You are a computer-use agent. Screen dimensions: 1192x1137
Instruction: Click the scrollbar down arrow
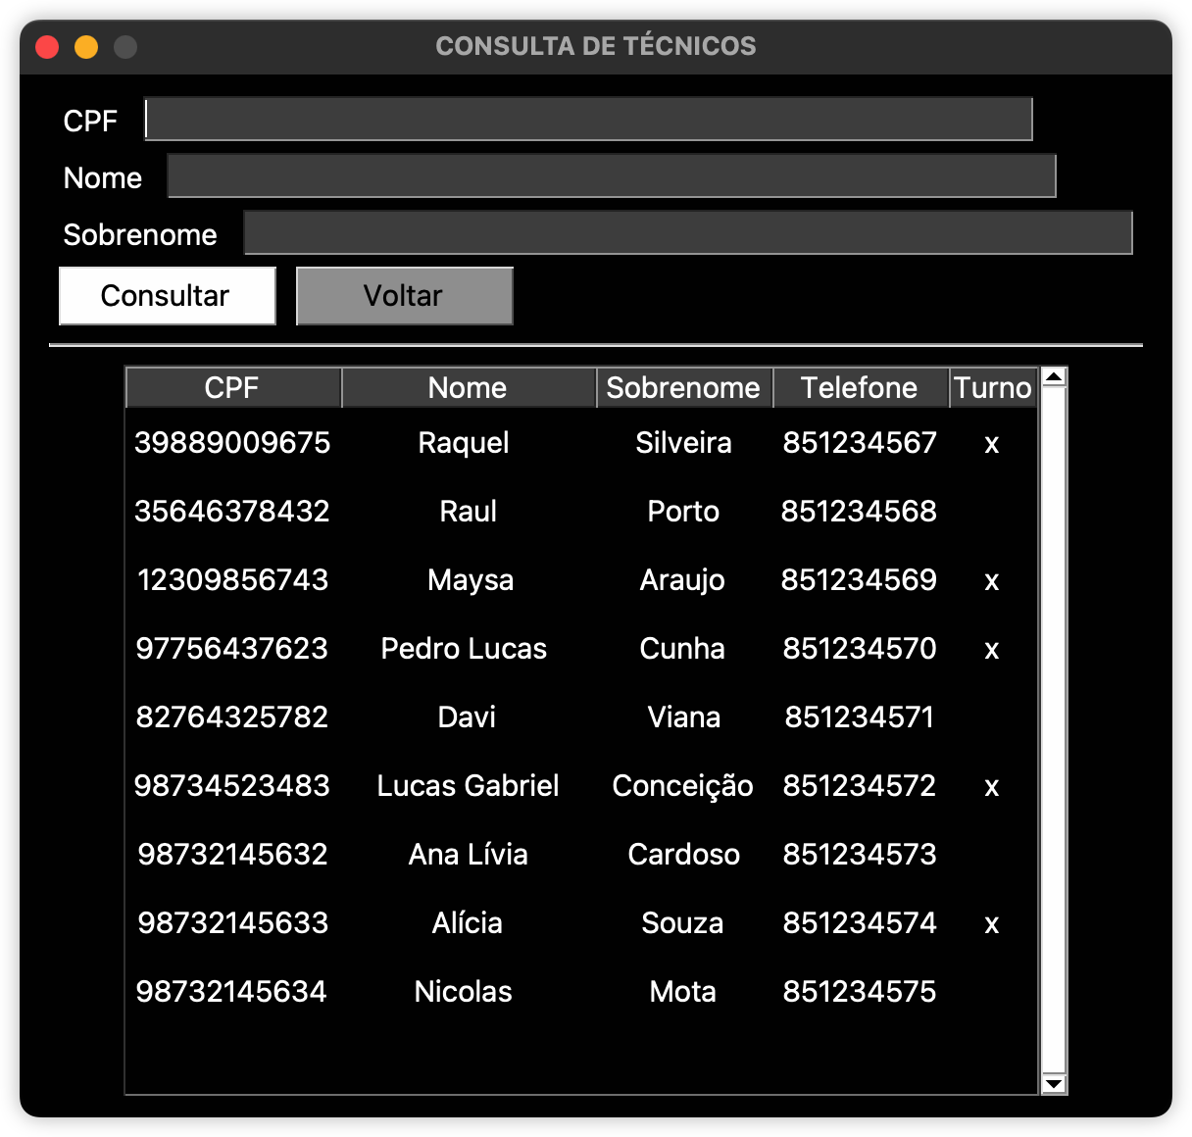(1054, 1083)
